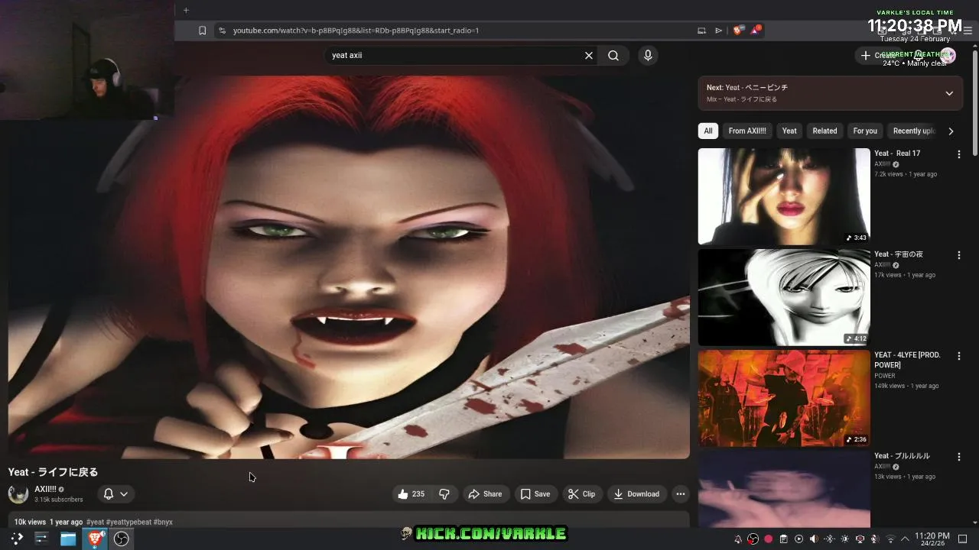Image resolution: width=979 pixels, height=550 pixels.
Task: Open the volume speaker tray icon
Action: coord(814,539)
